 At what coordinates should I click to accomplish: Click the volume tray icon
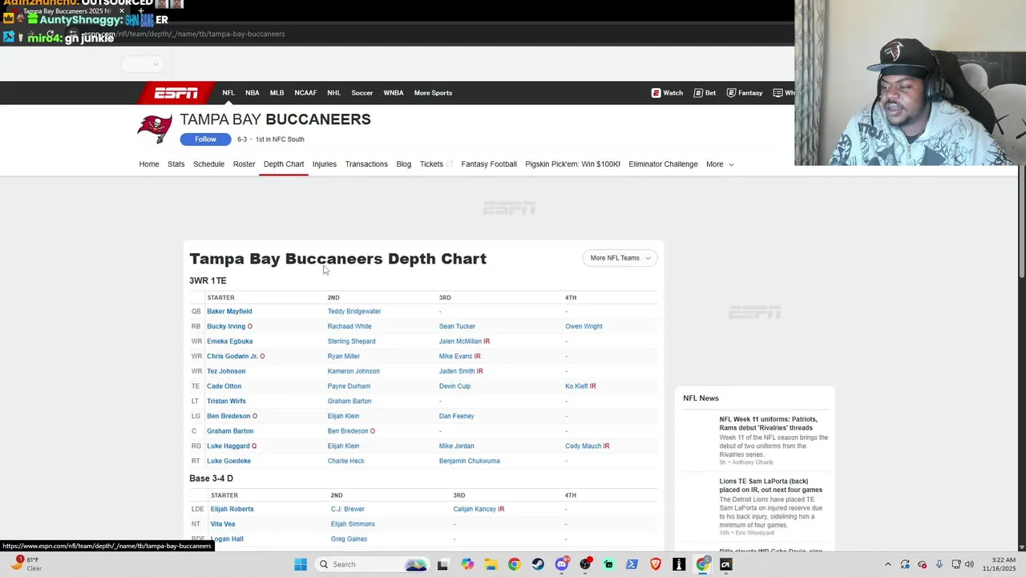click(x=969, y=564)
